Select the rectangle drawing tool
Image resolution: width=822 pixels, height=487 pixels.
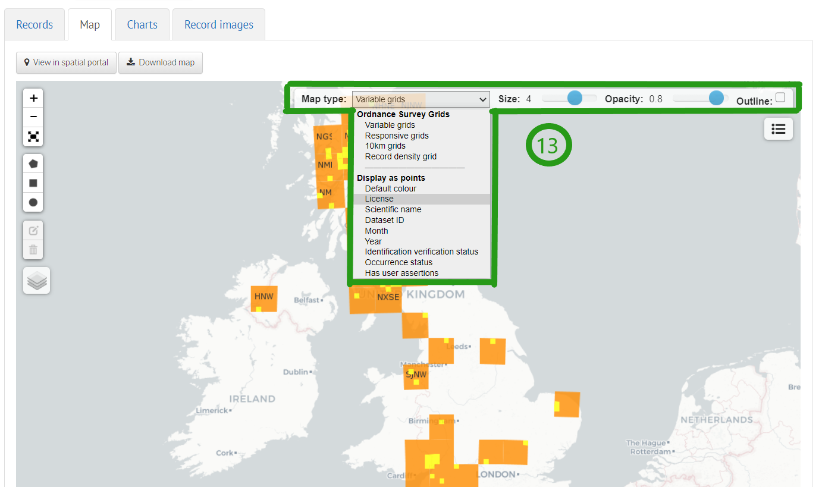[x=33, y=183]
